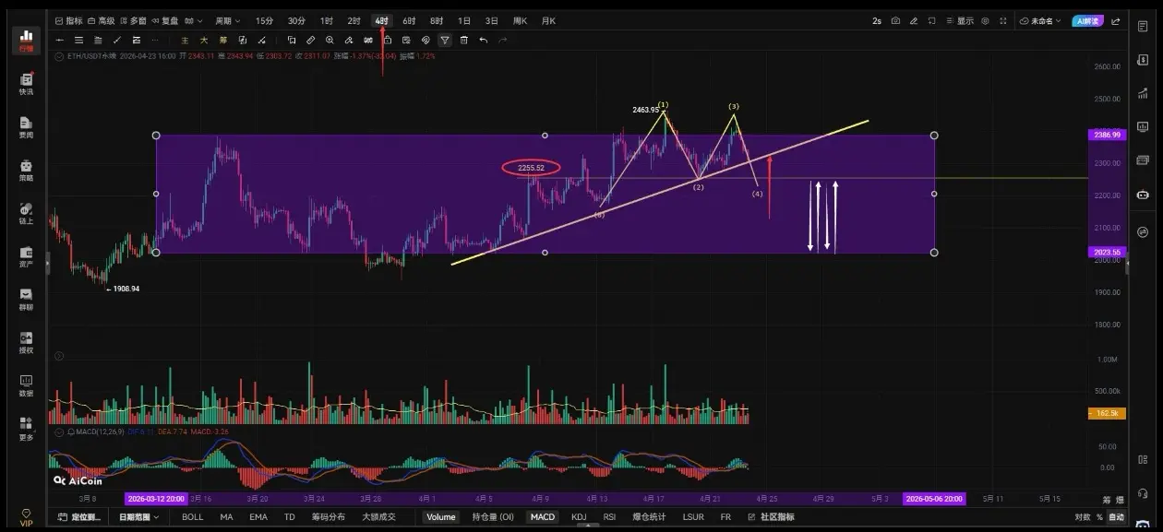This screenshot has width=1163, height=532.
Task: Click the trash delete drawings icon
Action: point(464,40)
